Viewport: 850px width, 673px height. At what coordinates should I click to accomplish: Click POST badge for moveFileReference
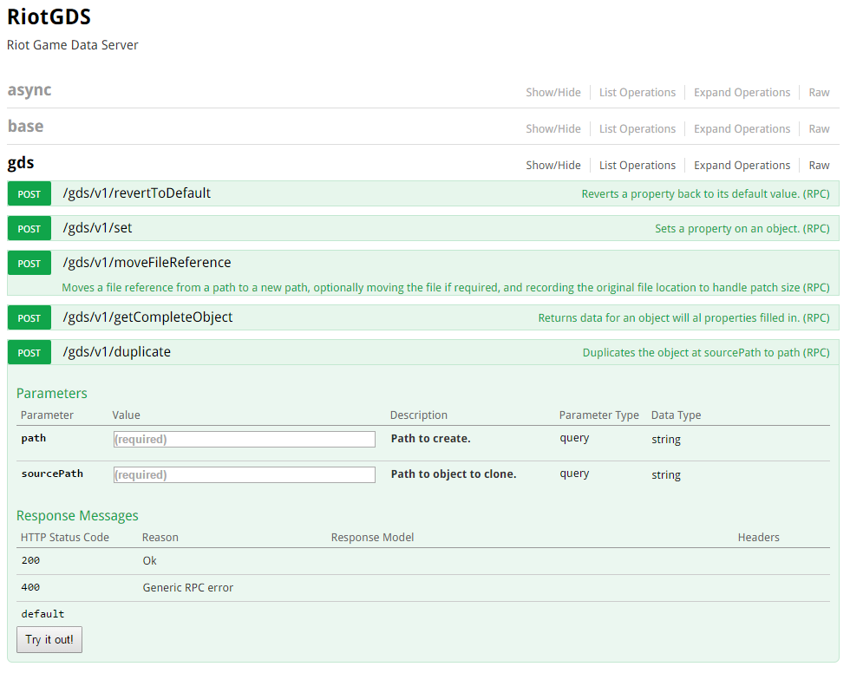point(29,264)
